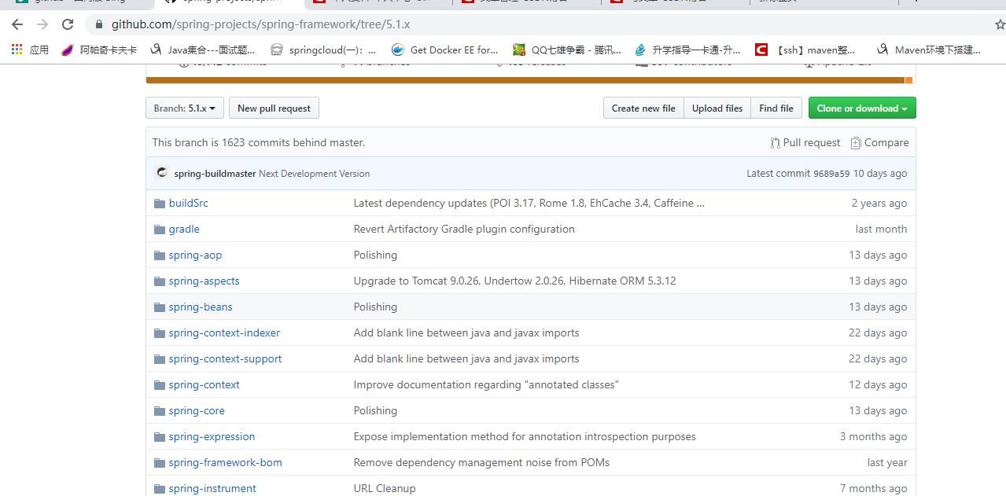The width and height of the screenshot is (1006, 496).
Task: Open latest commit hash 9689a59
Action: (x=831, y=174)
